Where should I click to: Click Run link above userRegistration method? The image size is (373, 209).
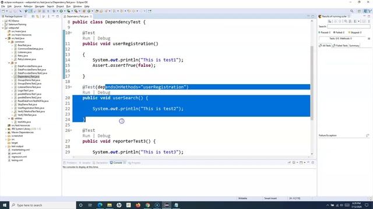tap(86, 38)
